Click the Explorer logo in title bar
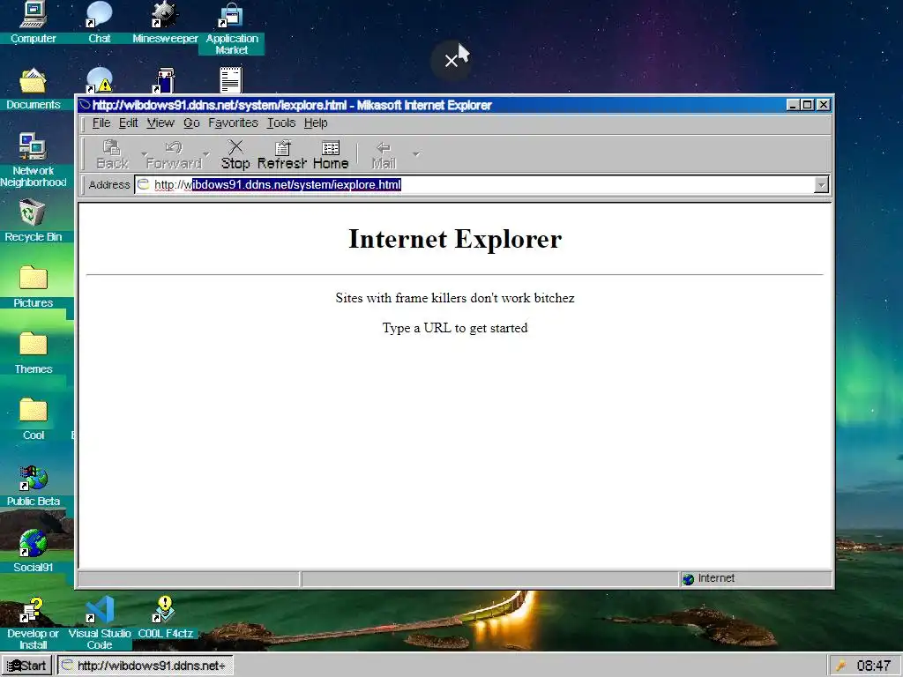This screenshot has width=903, height=677. [86, 105]
